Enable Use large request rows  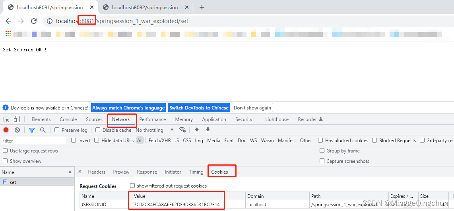[5, 151]
